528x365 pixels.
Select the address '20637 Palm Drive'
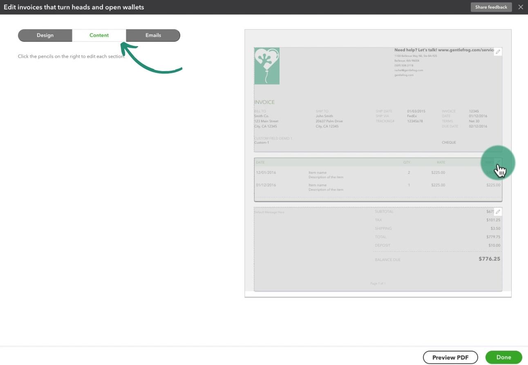[329, 121]
